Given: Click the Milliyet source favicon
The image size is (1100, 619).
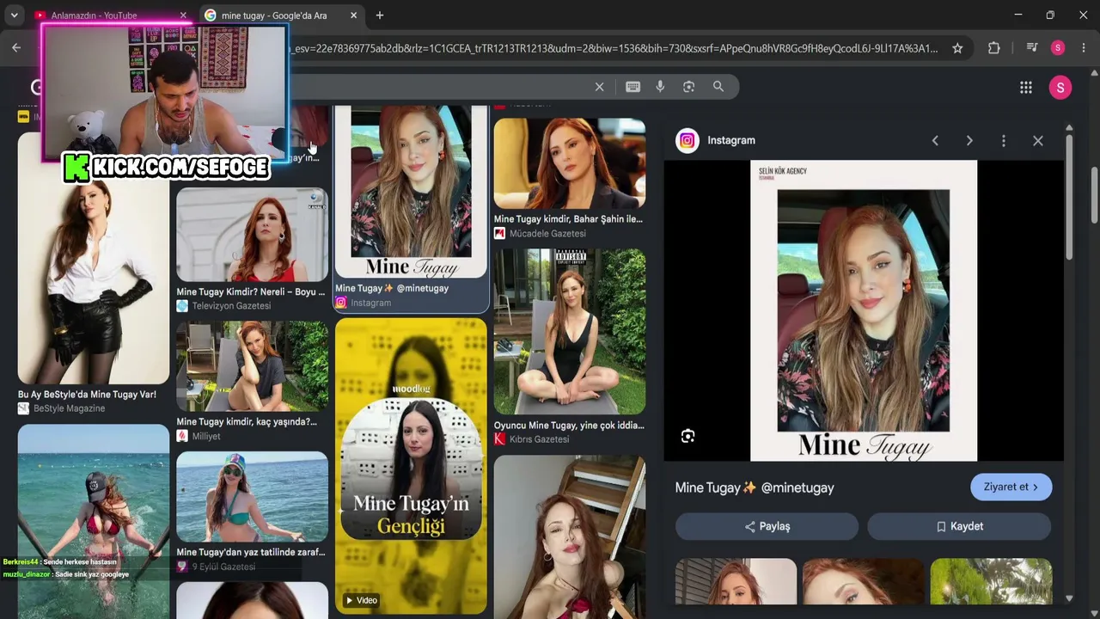Looking at the screenshot, I should click(182, 436).
